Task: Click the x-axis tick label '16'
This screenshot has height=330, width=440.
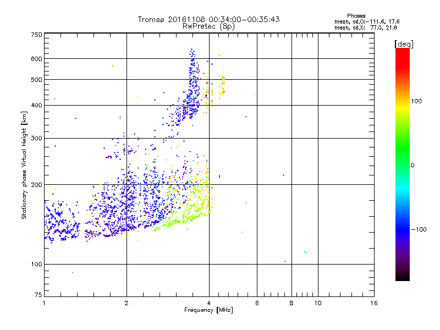Action: pos(374,303)
